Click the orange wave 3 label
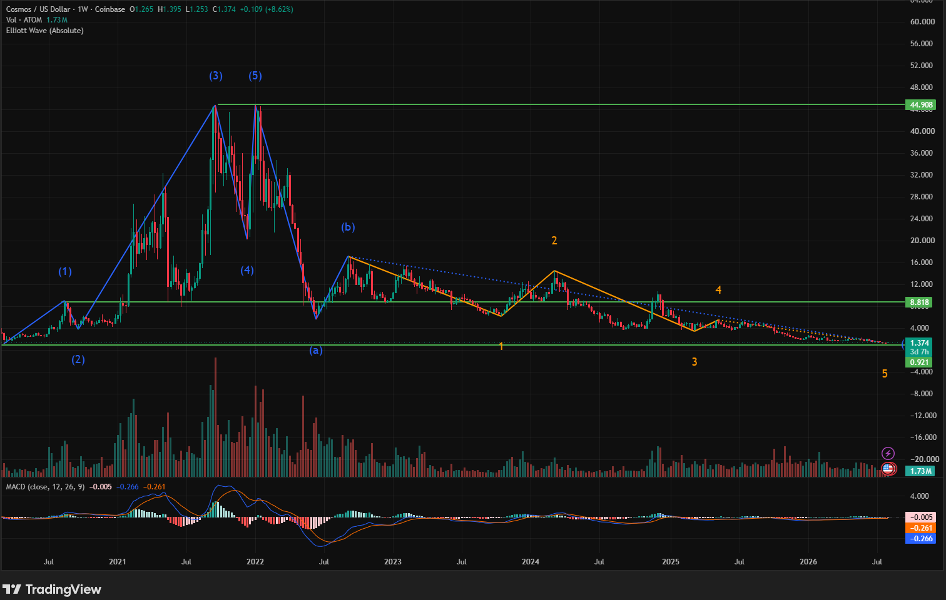This screenshot has height=600, width=946. [x=694, y=362]
